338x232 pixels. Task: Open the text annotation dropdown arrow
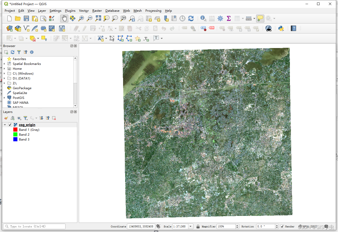click(x=162, y=38)
